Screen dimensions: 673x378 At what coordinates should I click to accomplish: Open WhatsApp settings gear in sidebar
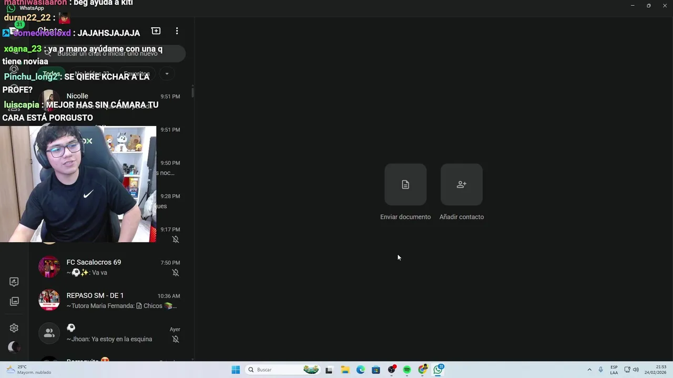pos(14,328)
